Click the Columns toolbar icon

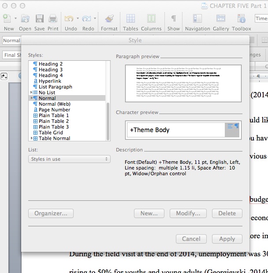151,19
